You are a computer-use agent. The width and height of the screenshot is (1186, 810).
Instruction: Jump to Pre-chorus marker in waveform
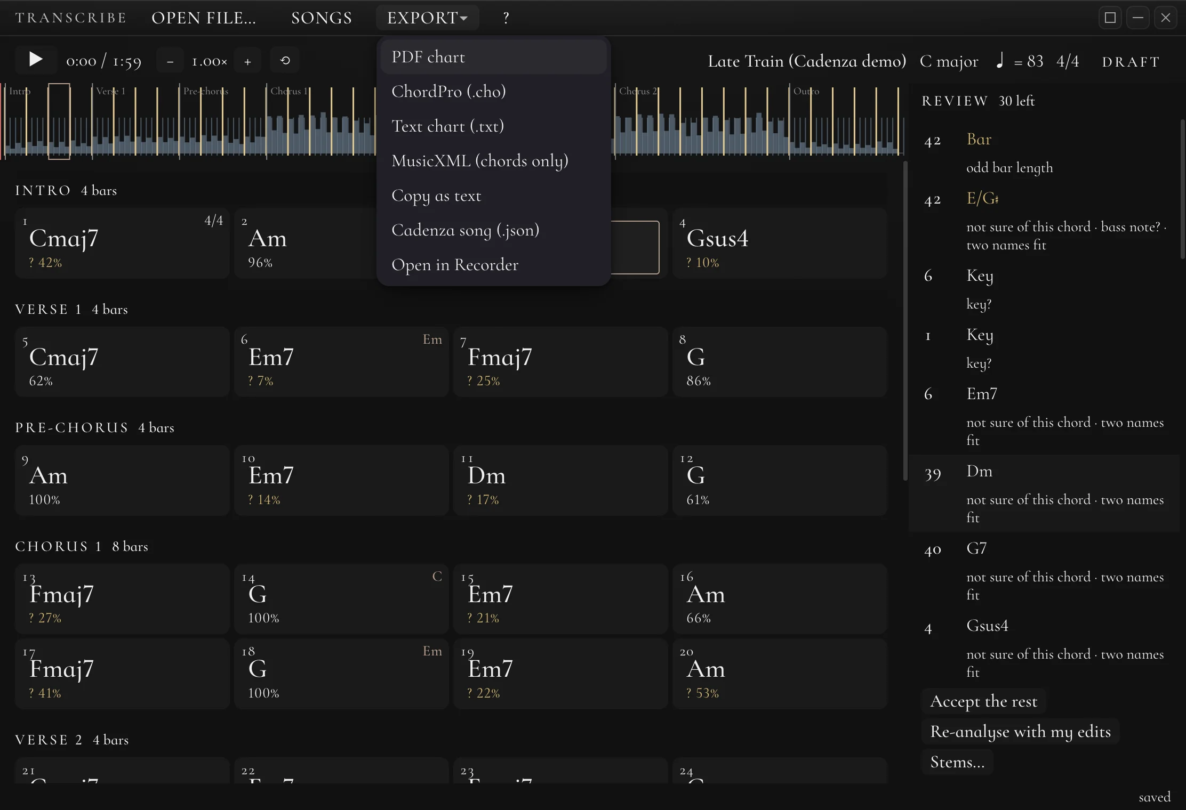tap(205, 91)
